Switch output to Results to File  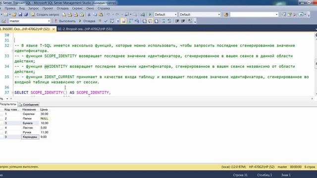[156, 21]
